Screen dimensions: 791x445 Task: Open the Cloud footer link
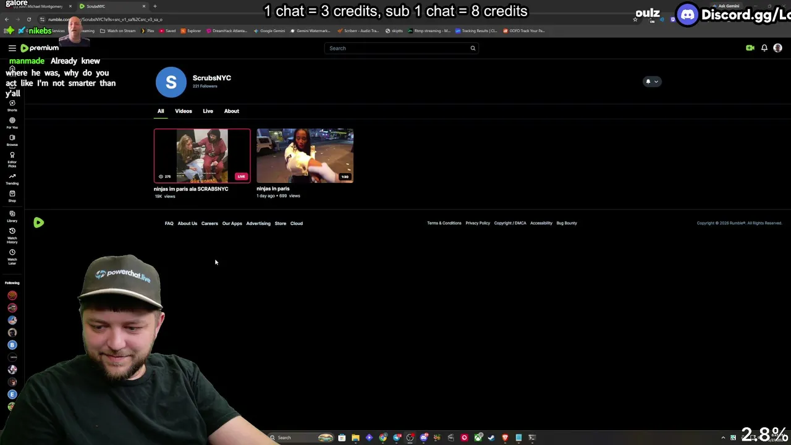pos(296,223)
